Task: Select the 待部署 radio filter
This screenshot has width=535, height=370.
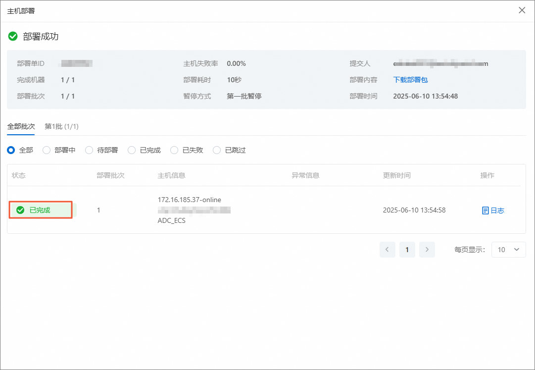Action: pyautogui.click(x=89, y=150)
